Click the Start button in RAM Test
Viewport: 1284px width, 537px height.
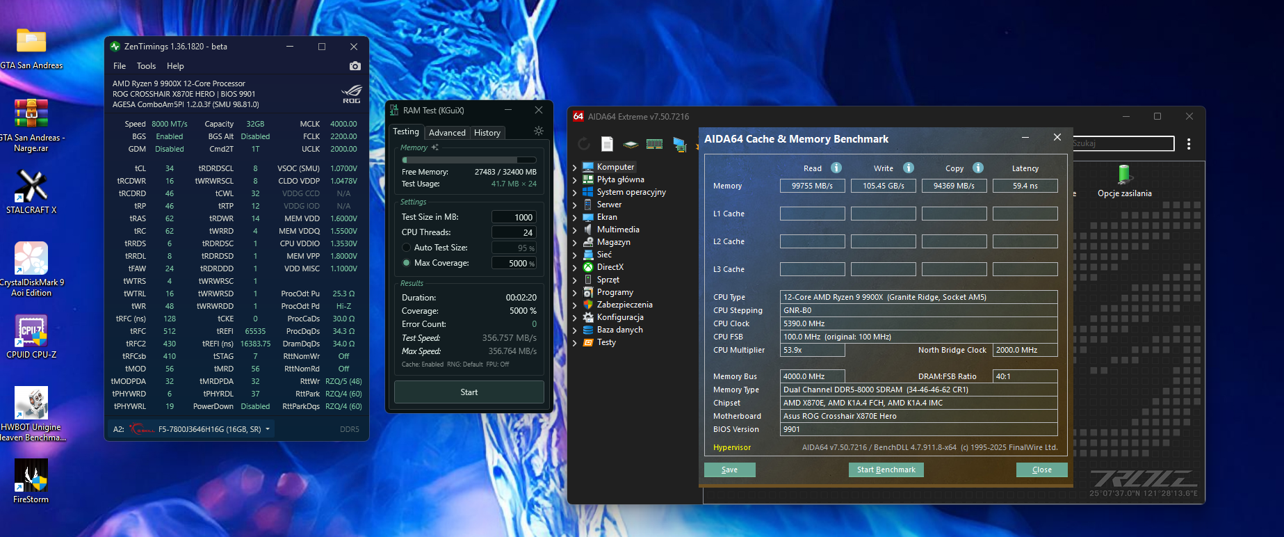pos(469,392)
